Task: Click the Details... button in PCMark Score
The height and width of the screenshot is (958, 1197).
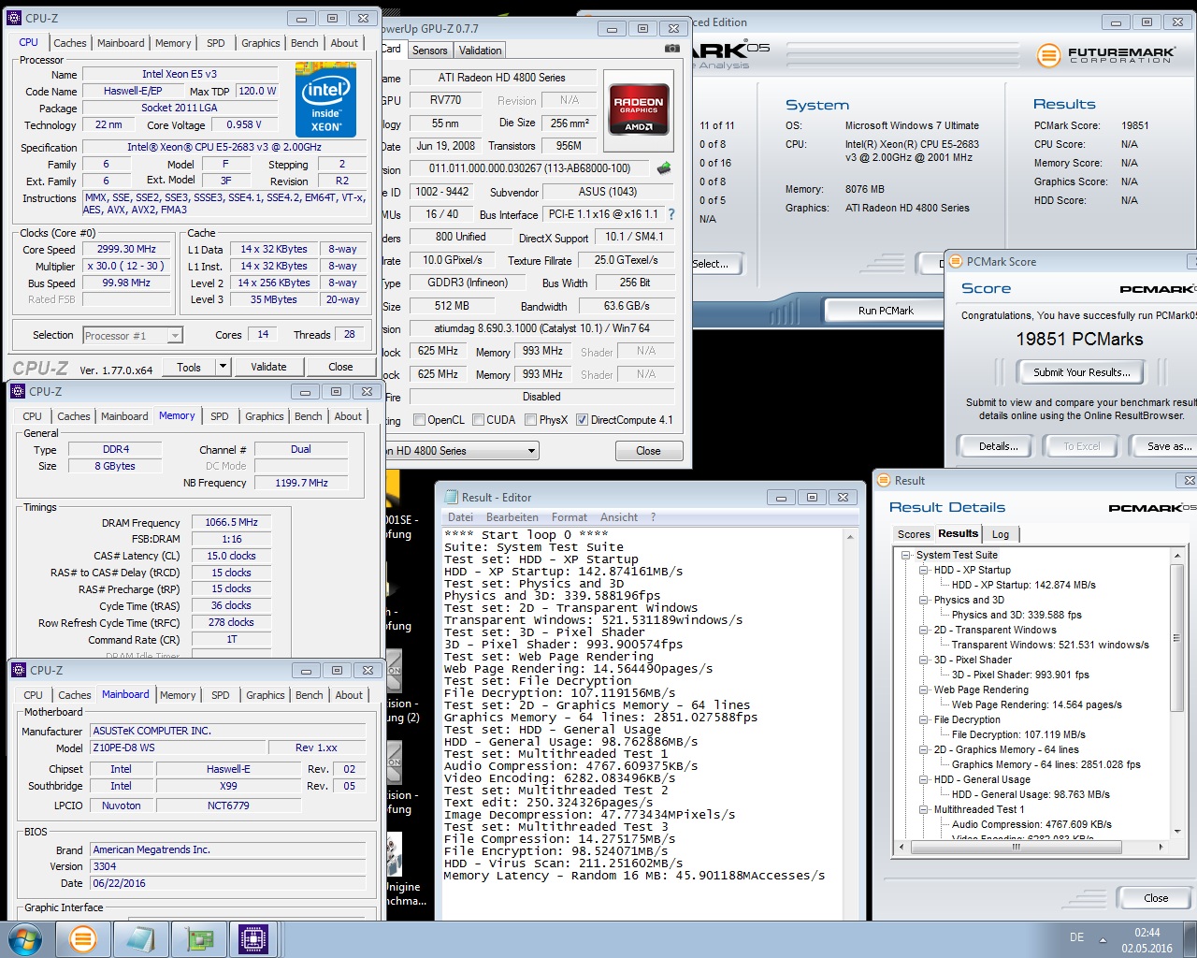Action: click(x=999, y=446)
